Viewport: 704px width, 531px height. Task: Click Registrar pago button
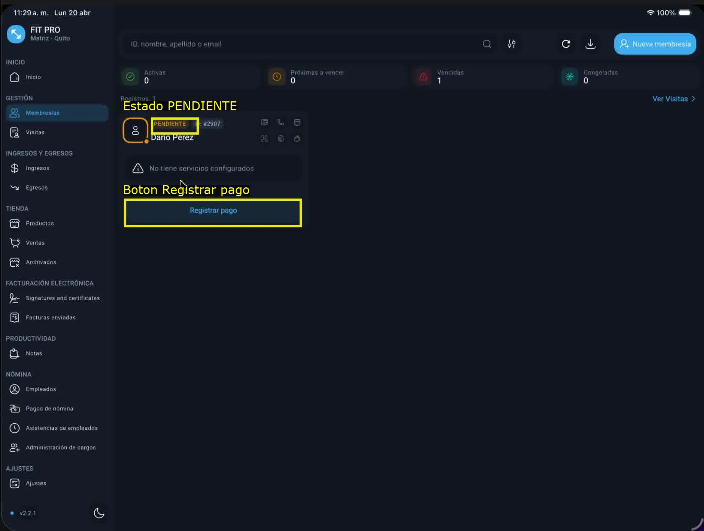click(213, 211)
